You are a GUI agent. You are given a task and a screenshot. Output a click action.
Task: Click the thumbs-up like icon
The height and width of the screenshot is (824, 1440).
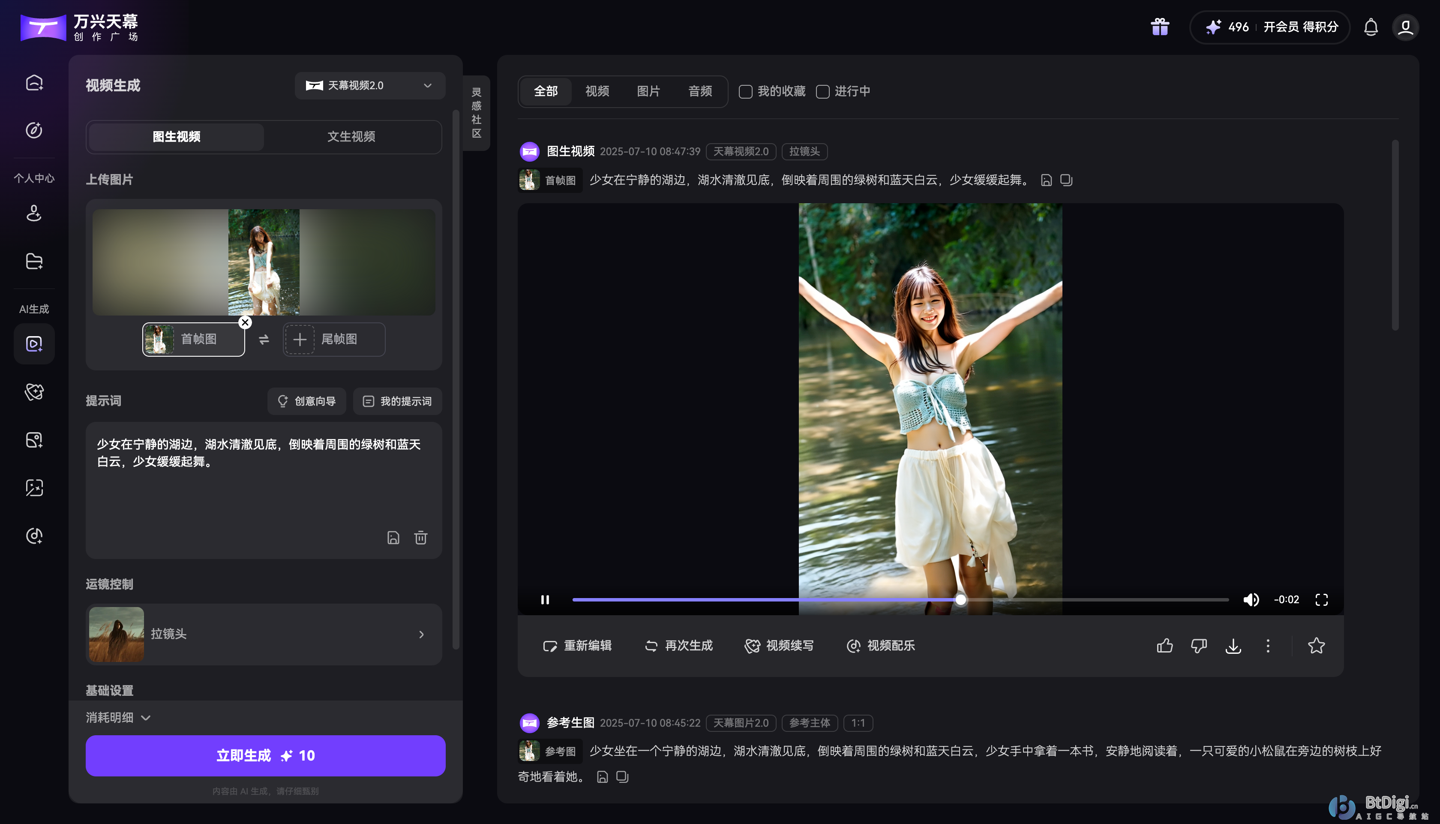click(1164, 646)
